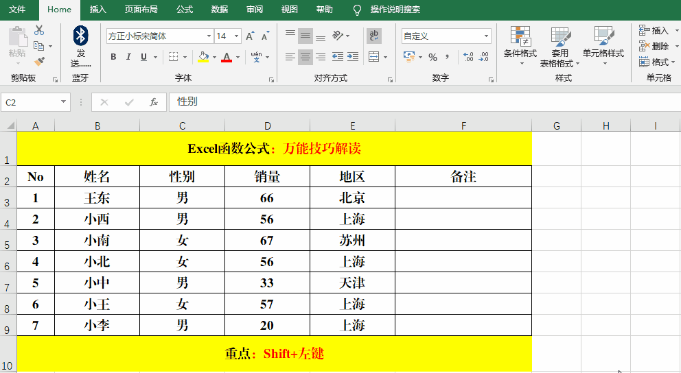Screen dimensions: 681x373
Task: Toggle Bold formatting
Action: pyautogui.click(x=113, y=57)
